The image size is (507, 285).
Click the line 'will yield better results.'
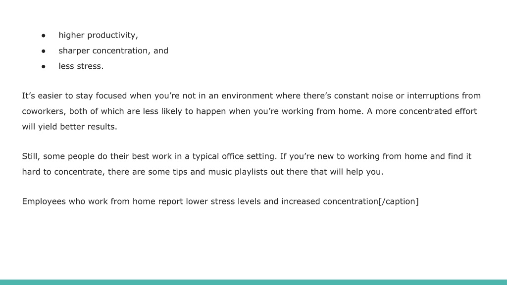pos(69,127)
